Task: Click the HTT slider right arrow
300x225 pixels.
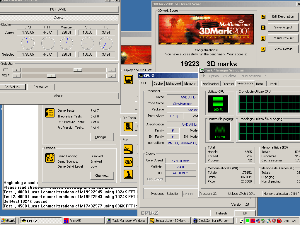Action: click(x=112, y=70)
